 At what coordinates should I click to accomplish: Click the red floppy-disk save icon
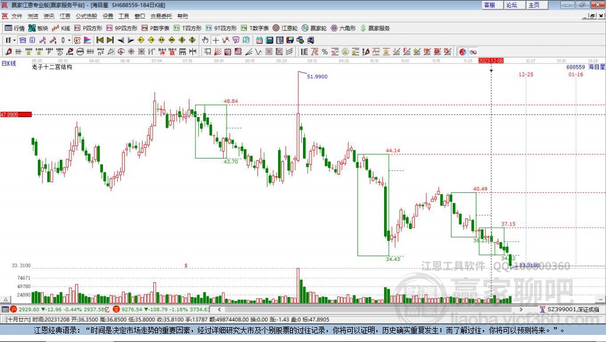coord(290,40)
